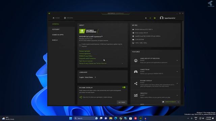
Task: Dismiss the Send Feedback banner
Action: [179, 102]
